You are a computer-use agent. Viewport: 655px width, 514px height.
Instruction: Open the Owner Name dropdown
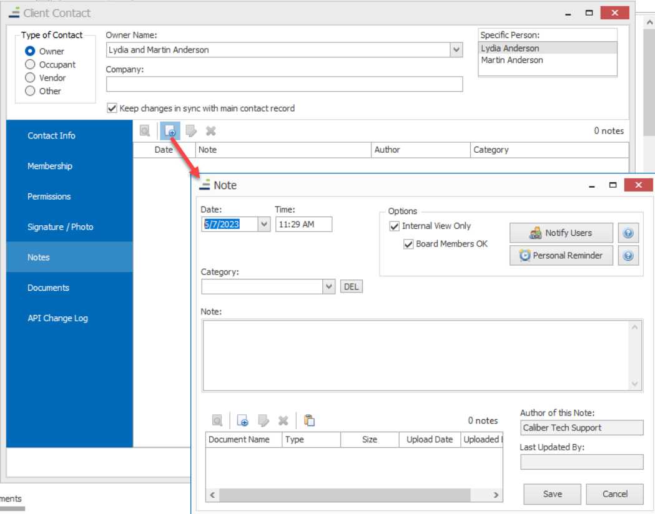tap(456, 49)
